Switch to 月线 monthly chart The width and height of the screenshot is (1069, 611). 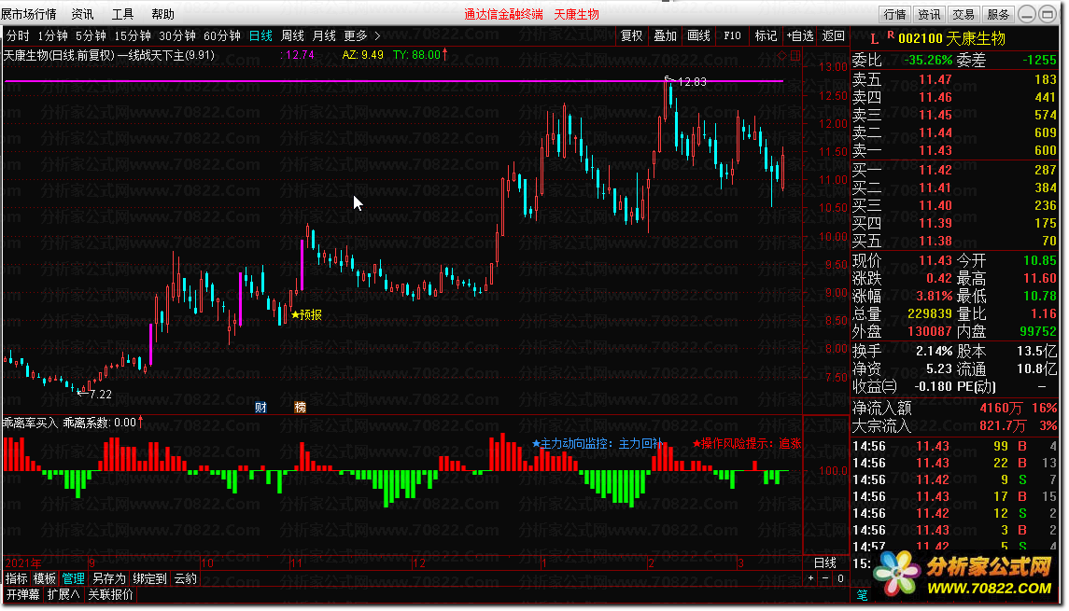point(324,36)
